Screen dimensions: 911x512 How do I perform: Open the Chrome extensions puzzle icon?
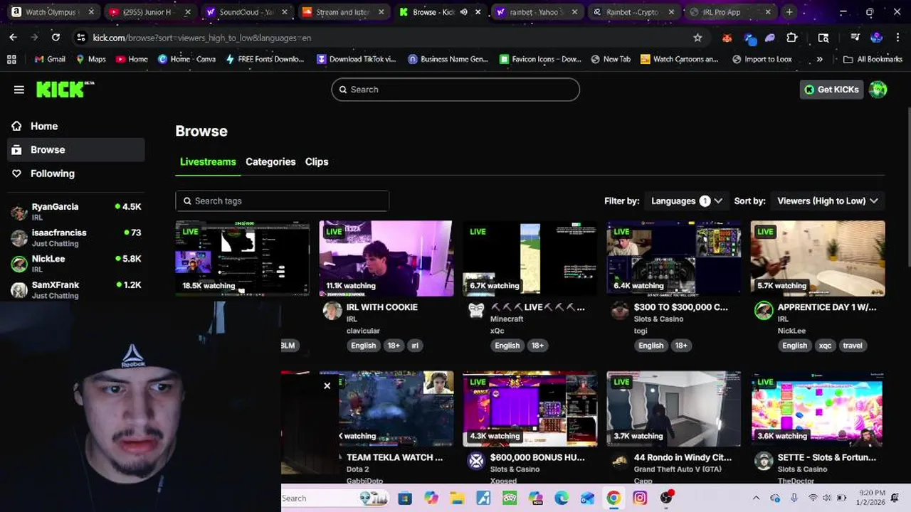tap(792, 38)
